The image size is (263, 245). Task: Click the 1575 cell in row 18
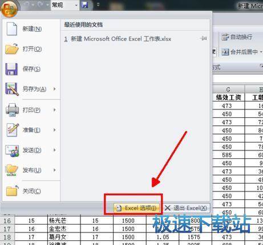pyautogui.click(x=195, y=237)
